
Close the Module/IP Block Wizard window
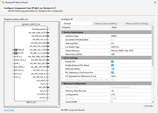[155, 2]
